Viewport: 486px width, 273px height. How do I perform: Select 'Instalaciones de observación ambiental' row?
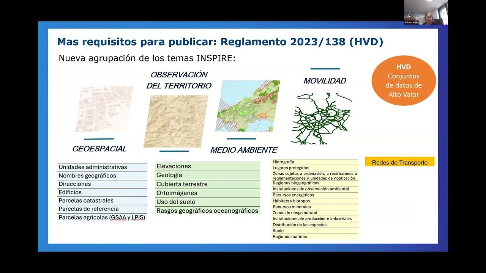(315, 189)
